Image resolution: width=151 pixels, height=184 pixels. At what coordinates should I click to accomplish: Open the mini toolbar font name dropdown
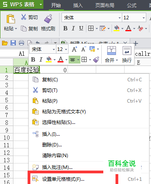tap(54, 49)
